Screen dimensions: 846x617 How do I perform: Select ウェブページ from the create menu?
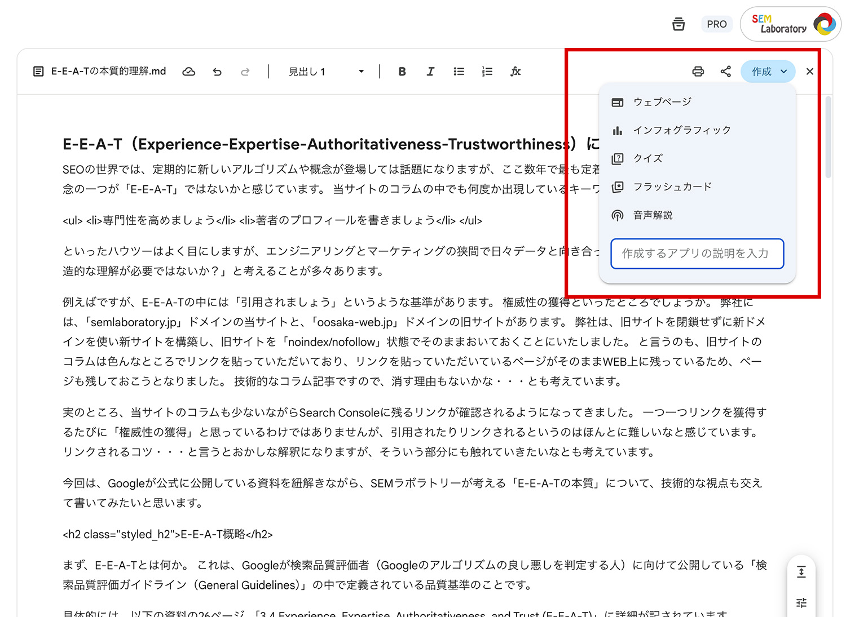coord(662,102)
